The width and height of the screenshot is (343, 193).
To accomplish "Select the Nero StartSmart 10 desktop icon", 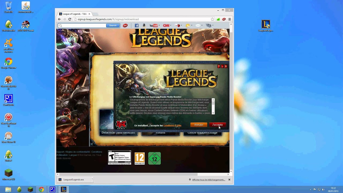I will tap(9, 120).
